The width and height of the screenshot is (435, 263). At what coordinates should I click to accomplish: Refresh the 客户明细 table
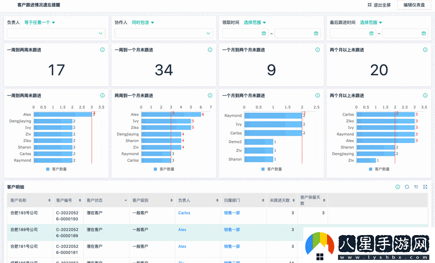pos(407,187)
